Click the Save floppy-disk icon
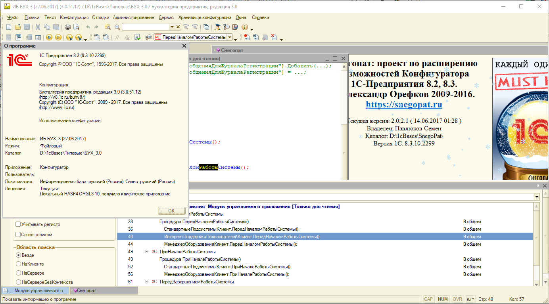The width and height of the screenshot is (549, 304). pos(27,27)
